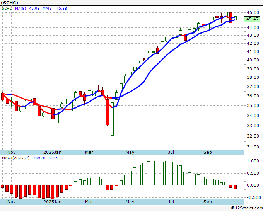
Task: Select the MA(3) value 45.38
Action: pyautogui.click(x=62, y=8)
